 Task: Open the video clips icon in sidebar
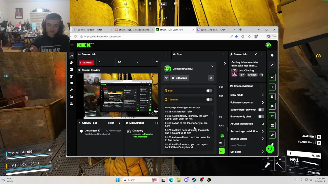click(71, 83)
